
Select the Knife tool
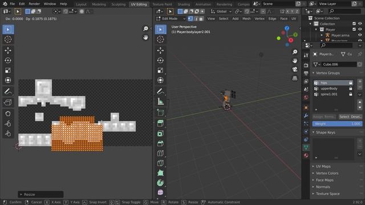point(160,163)
